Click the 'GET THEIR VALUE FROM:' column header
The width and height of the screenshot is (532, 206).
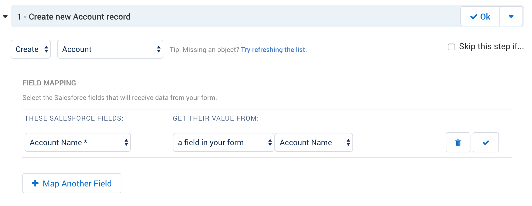(216, 118)
